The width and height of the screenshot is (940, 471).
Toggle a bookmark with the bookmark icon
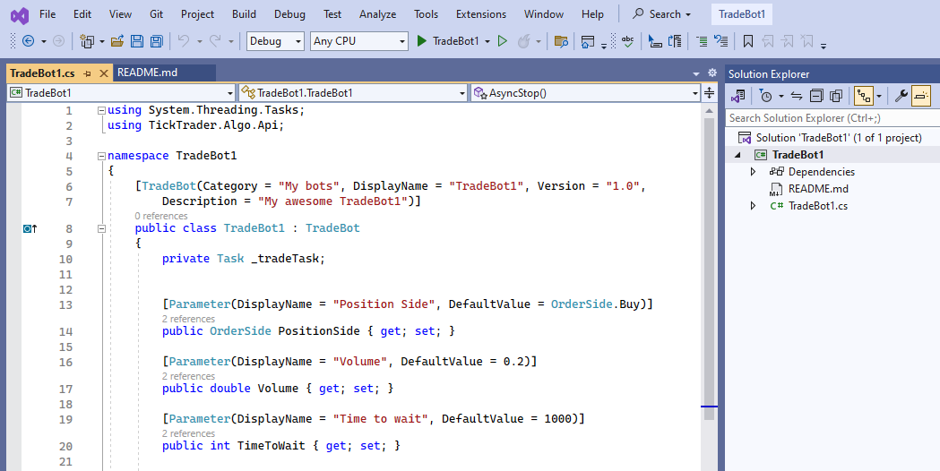click(748, 41)
